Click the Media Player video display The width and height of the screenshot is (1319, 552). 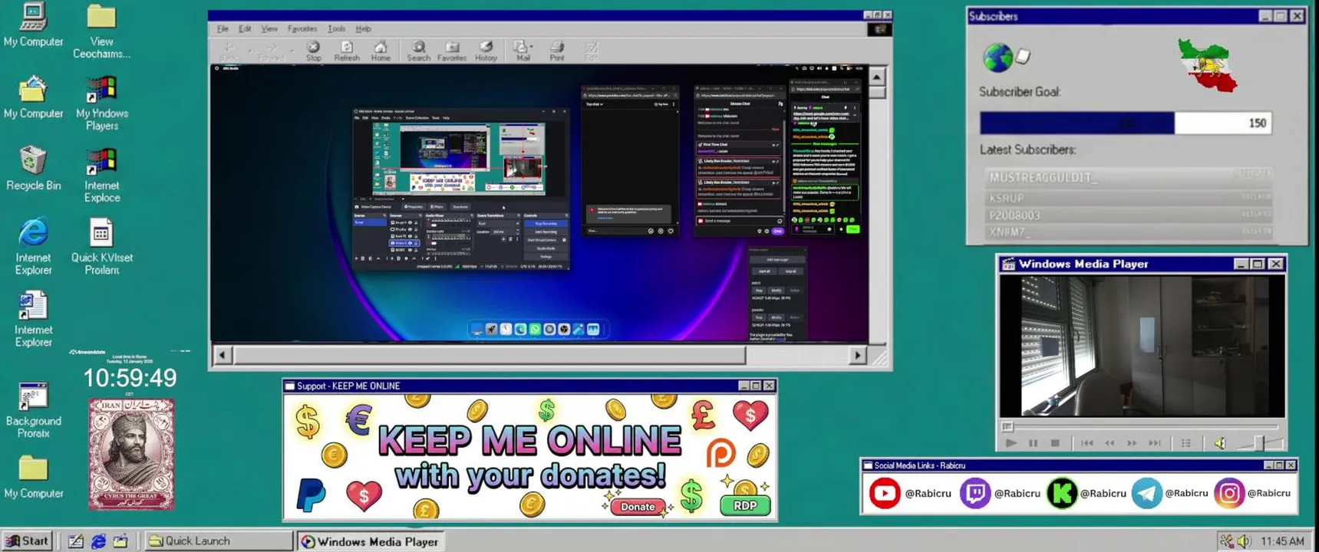(x=1142, y=346)
